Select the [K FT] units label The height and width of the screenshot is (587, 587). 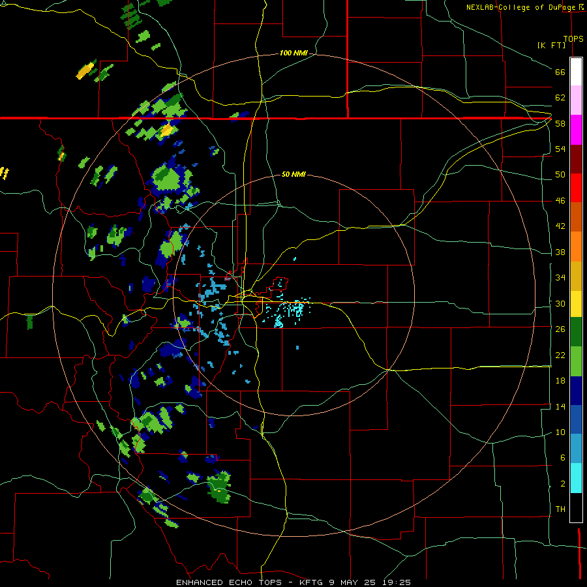tap(551, 45)
